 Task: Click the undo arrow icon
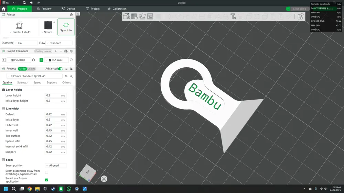tap(31, 3)
